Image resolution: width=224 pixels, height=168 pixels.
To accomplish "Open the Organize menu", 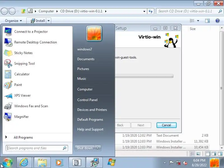I will 13,21.
